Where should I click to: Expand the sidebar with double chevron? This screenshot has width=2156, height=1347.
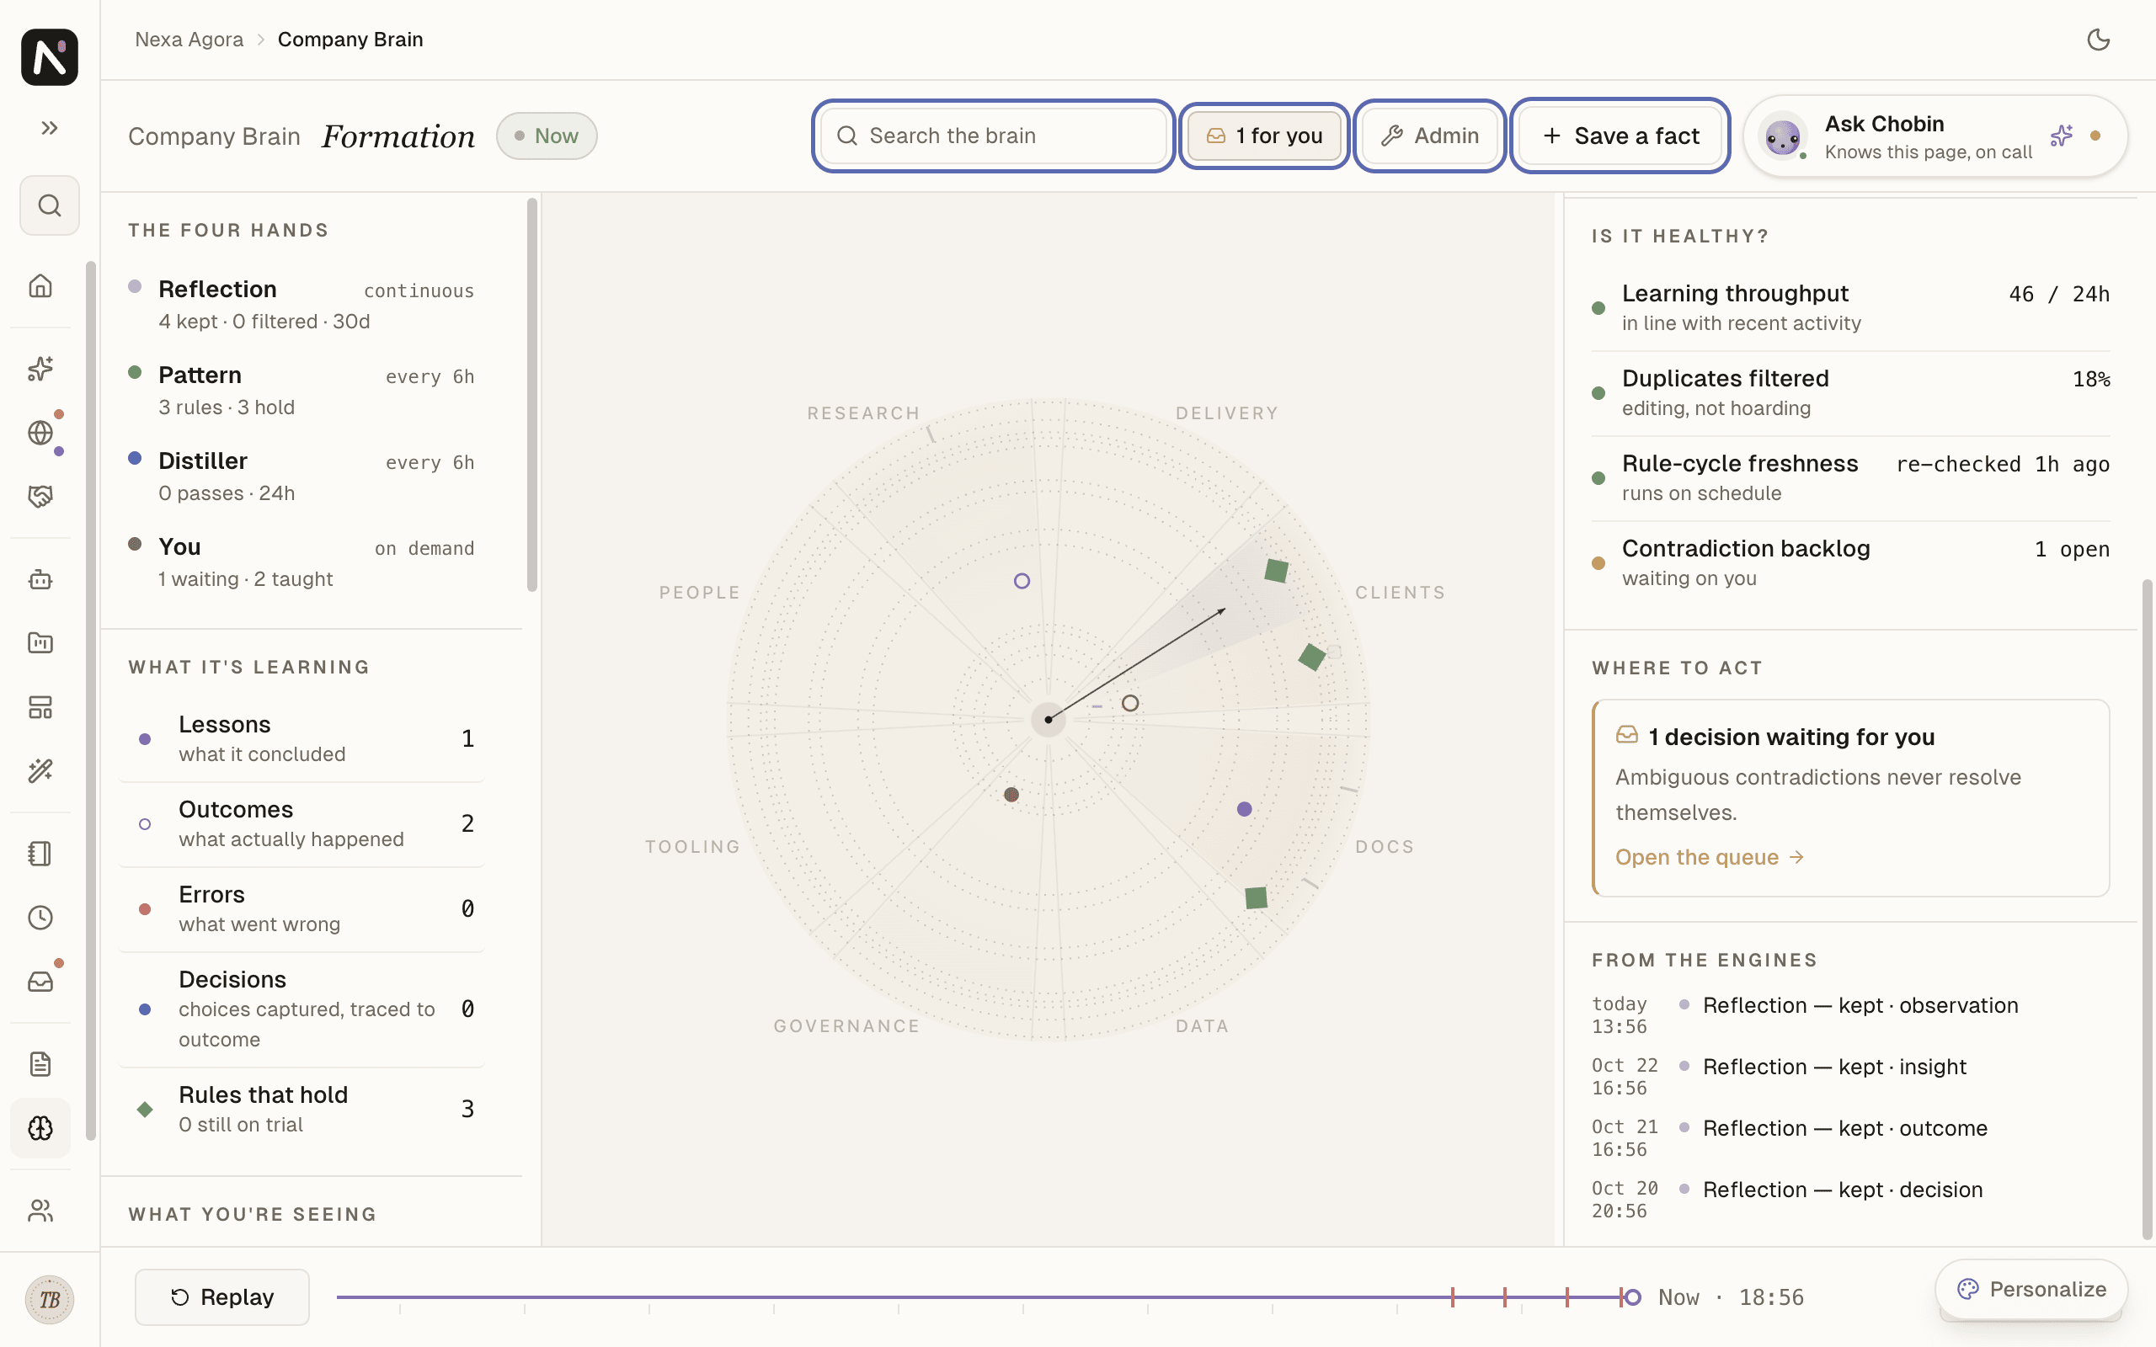(50, 128)
